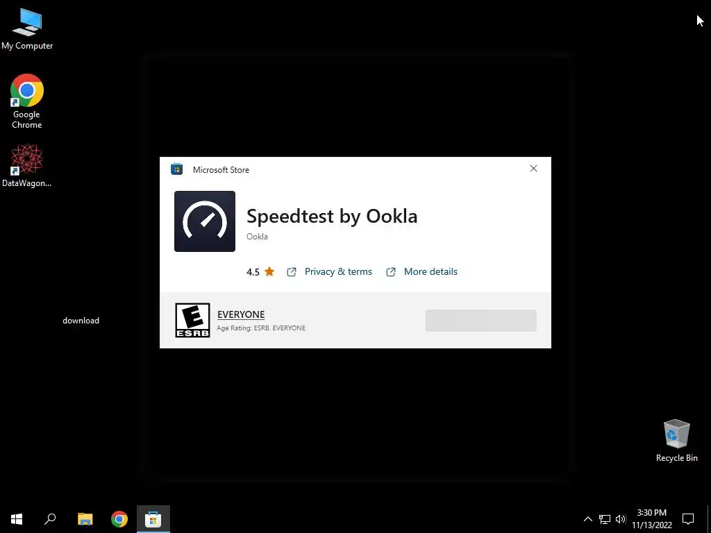The height and width of the screenshot is (533, 711).
Task: Click the external link icon beside More details
Action: pos(391,272)
